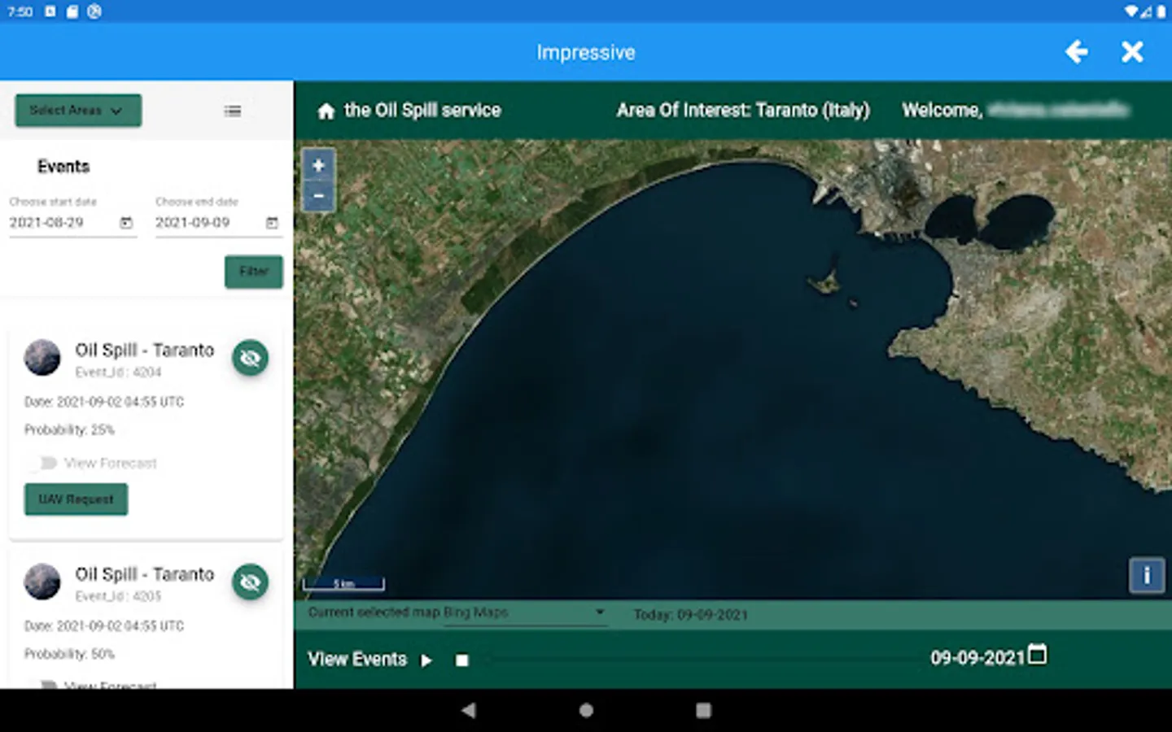This screenshot has width=1172, height=732.
Task: Change the current selected map dropdown
Action: click(524, 612)
